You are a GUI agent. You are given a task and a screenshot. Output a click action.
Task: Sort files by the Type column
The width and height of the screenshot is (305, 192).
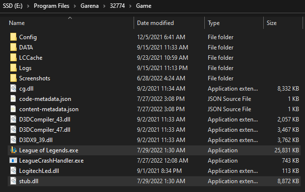[214, 23]
